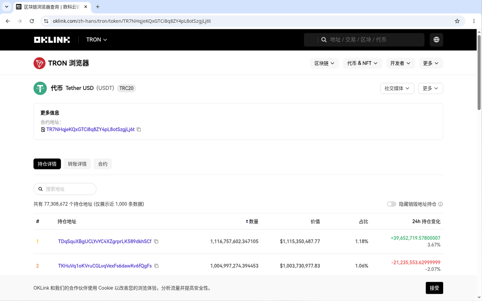Image resolution: width=482 pixels, height=301 pixels.
Task: Click value $1,003,730,977.83
Action: pyautogui.click(x=300, y=266)
